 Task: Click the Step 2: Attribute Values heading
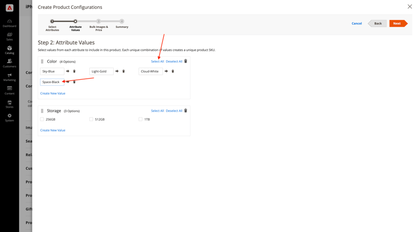coord(66,42)
